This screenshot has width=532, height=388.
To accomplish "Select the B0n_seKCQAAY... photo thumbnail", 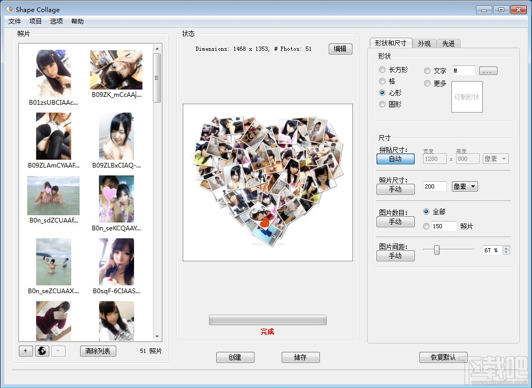I will (x=116, y=199).
